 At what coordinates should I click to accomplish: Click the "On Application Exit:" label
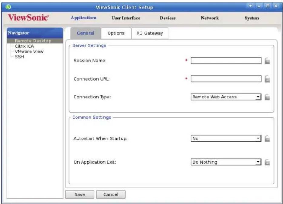[x=95, y=162]
